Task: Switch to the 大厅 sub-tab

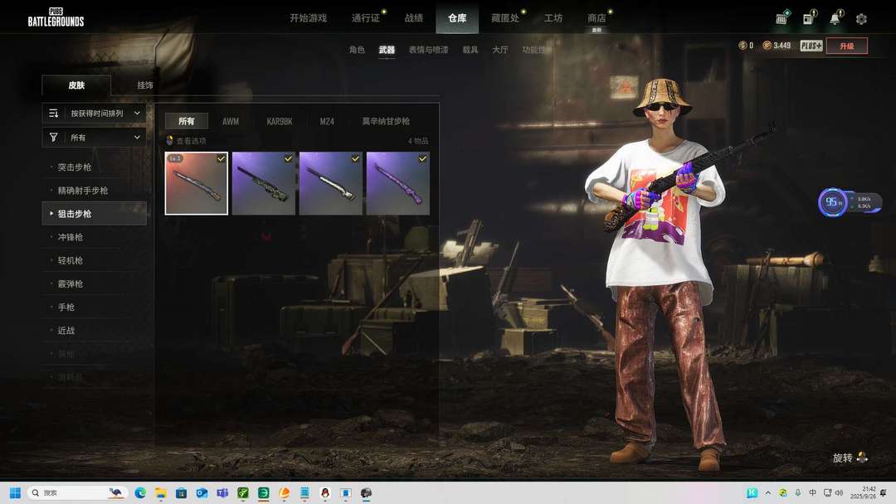Action: click(x=500, y=50)
